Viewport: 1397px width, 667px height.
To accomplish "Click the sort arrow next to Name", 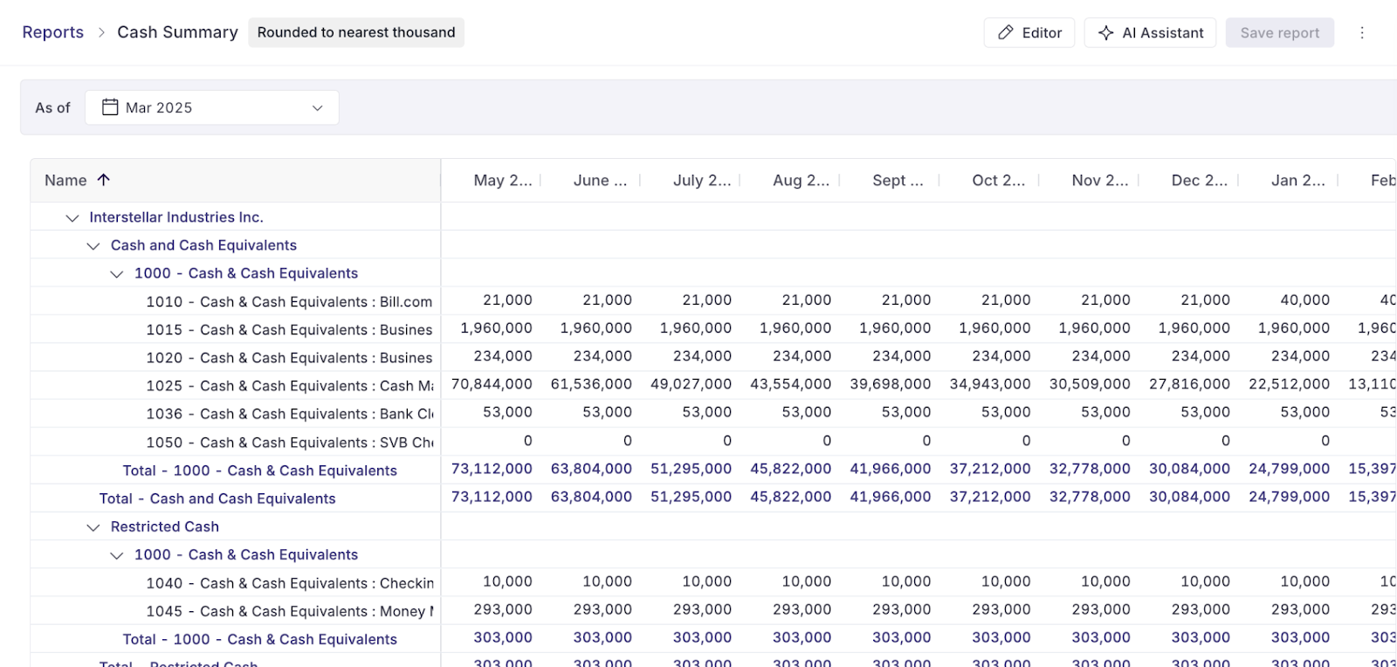I will point(104,180).
